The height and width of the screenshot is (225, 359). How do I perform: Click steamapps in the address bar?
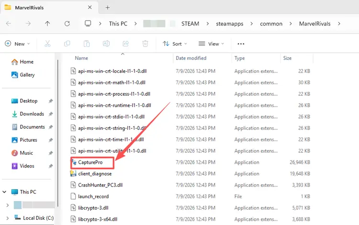229,23
